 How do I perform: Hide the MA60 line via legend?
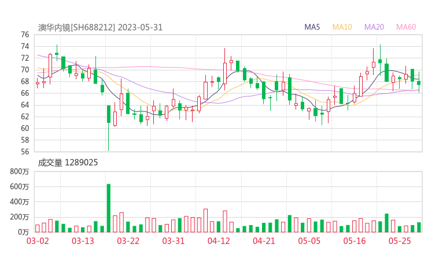[x=405, y=27]
